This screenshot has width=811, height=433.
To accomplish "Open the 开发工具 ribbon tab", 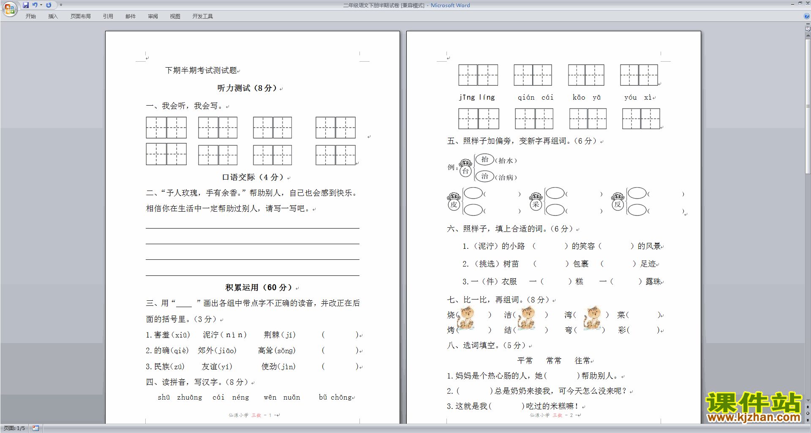I will click(202, 16).
